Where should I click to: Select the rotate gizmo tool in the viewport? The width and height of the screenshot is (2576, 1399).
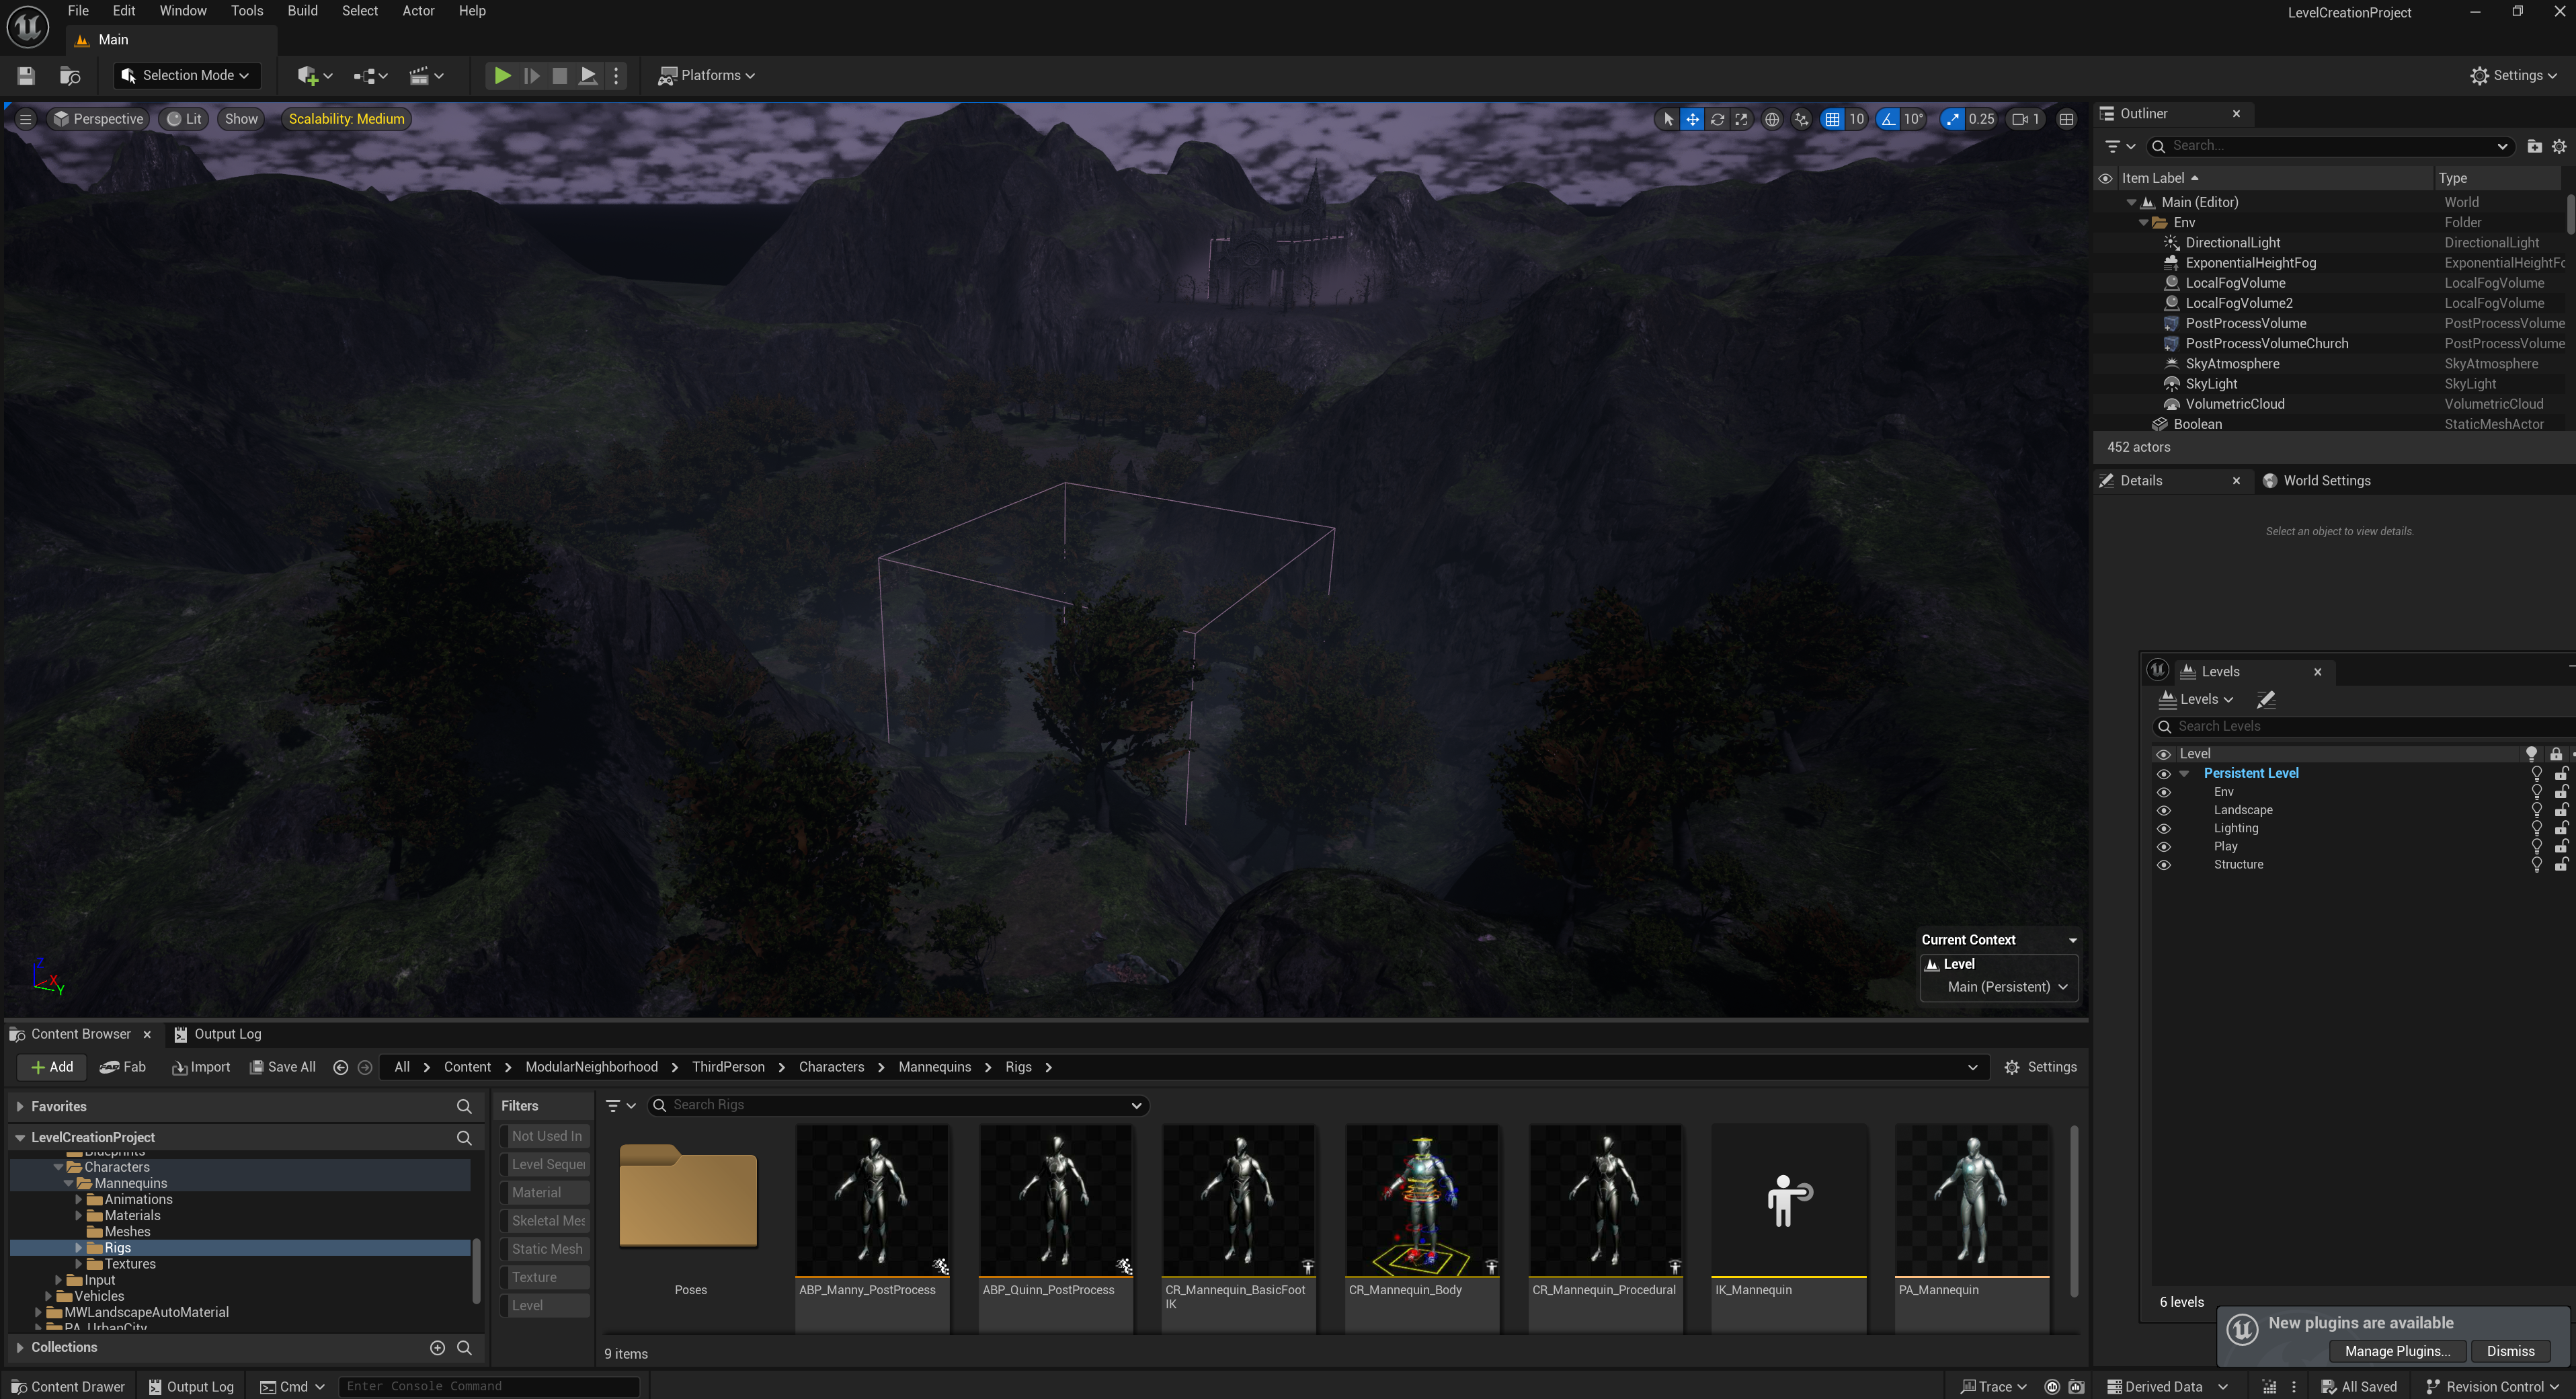point(1717,119)
